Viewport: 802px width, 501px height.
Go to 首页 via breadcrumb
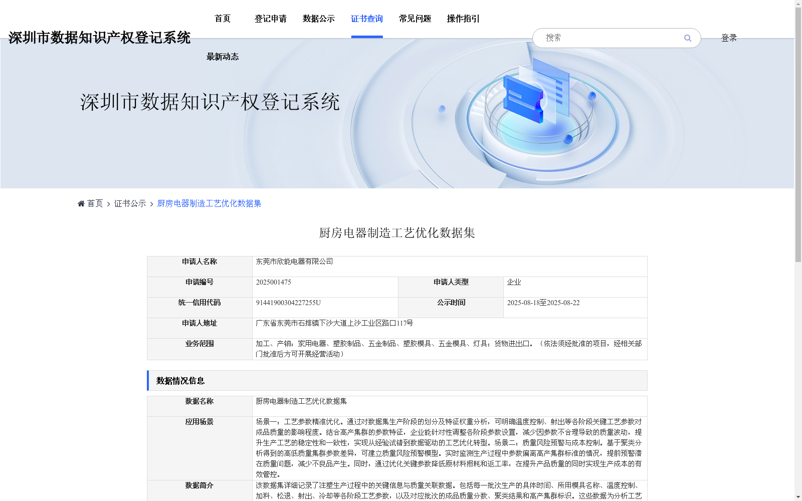(95, 203)
